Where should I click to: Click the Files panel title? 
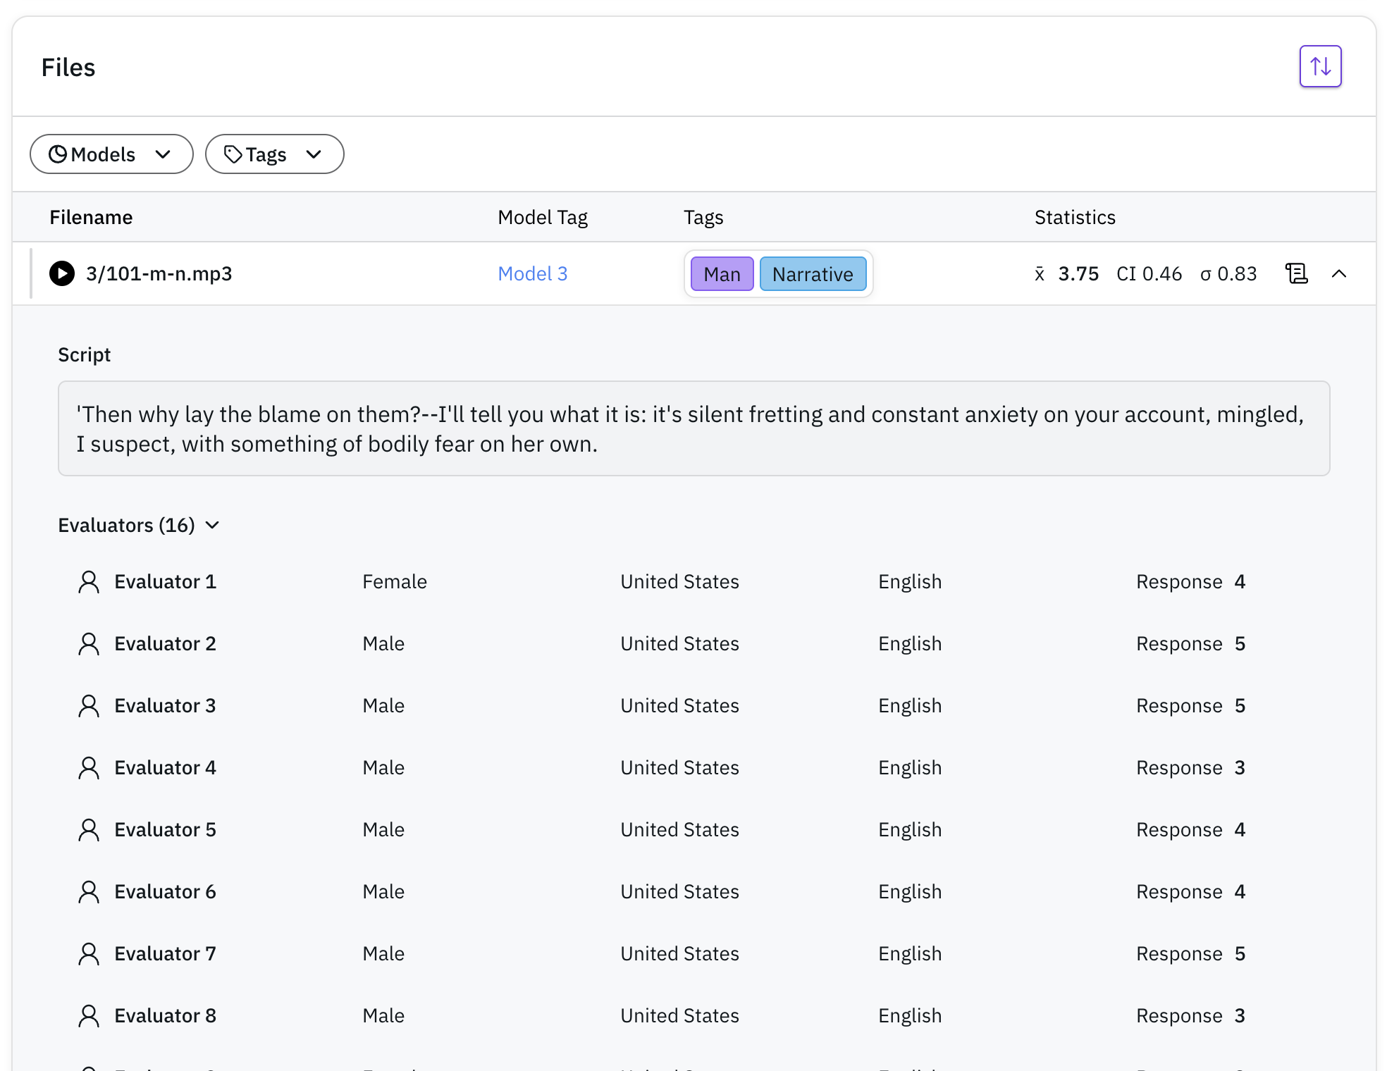[68, 67]
